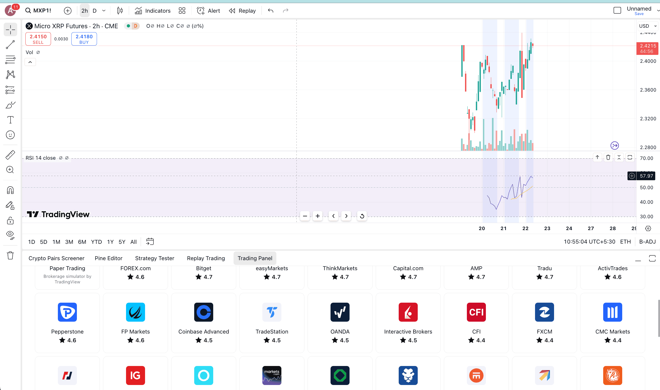660x390 pixels.
Task: Pick the ruler measure tool
Action: tap(10, 155)
